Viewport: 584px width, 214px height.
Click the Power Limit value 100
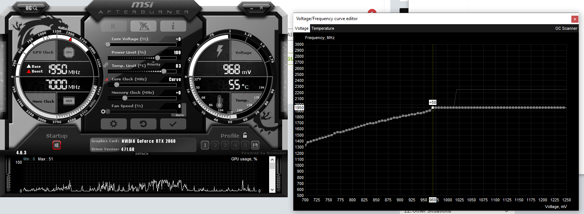[177, 52]
